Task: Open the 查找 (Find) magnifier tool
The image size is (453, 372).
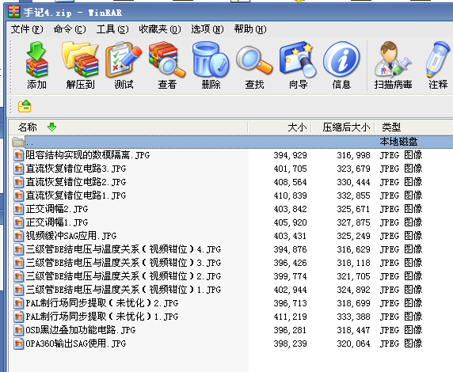Action: click(254, 65)
